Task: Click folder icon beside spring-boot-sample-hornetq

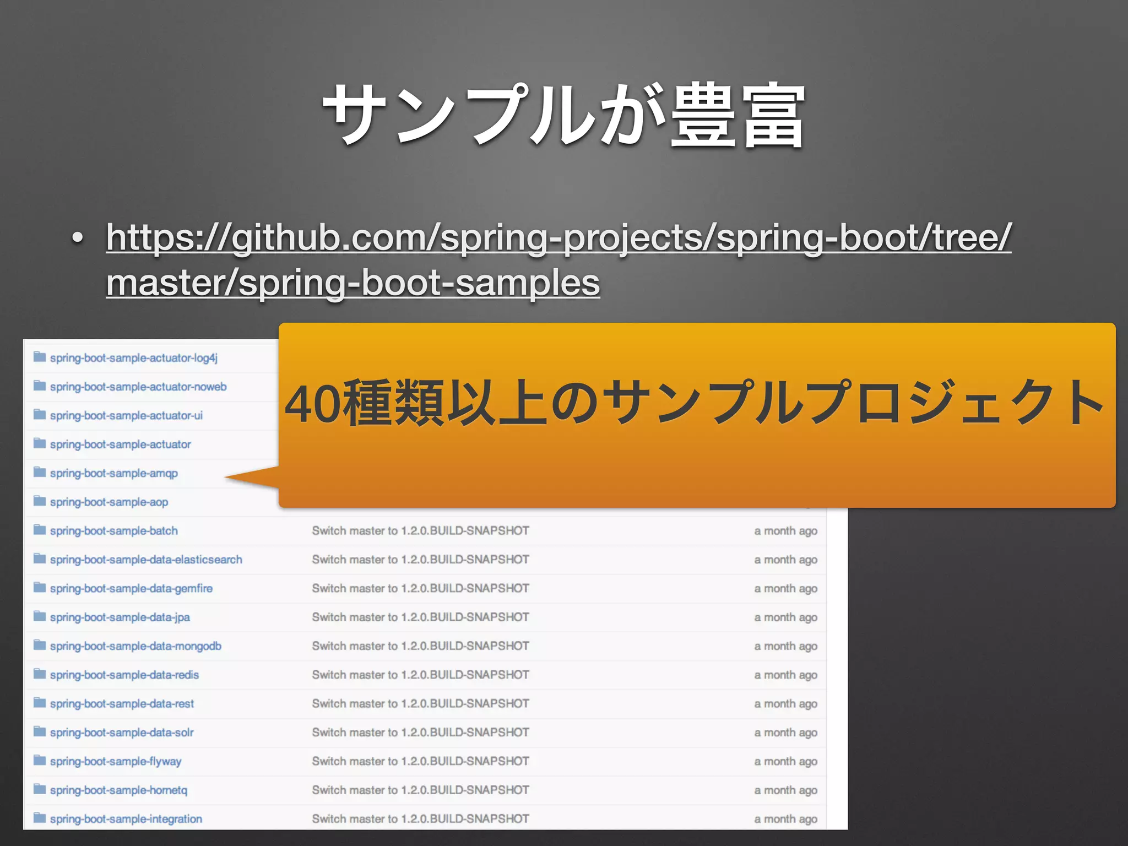Action: (40, 789)
